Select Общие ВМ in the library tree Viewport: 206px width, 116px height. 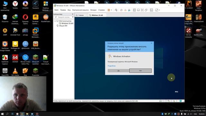point(63,26)
